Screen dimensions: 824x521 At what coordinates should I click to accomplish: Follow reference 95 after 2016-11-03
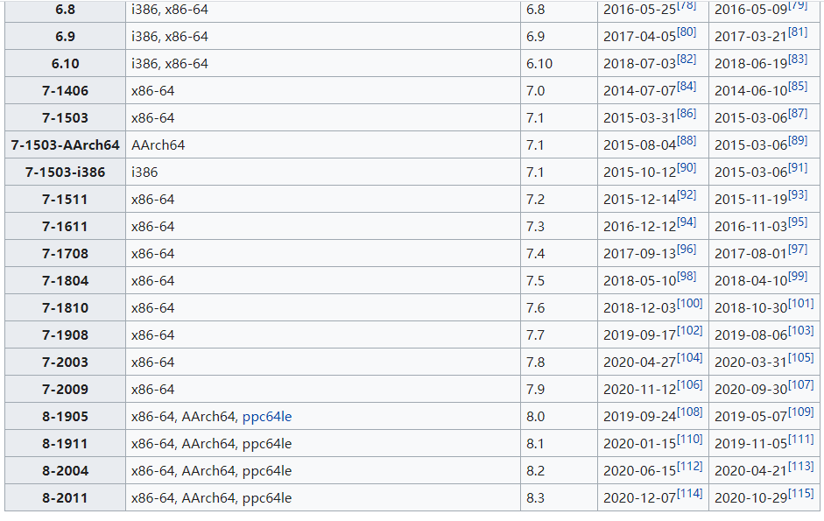click(x=798, y=222)
